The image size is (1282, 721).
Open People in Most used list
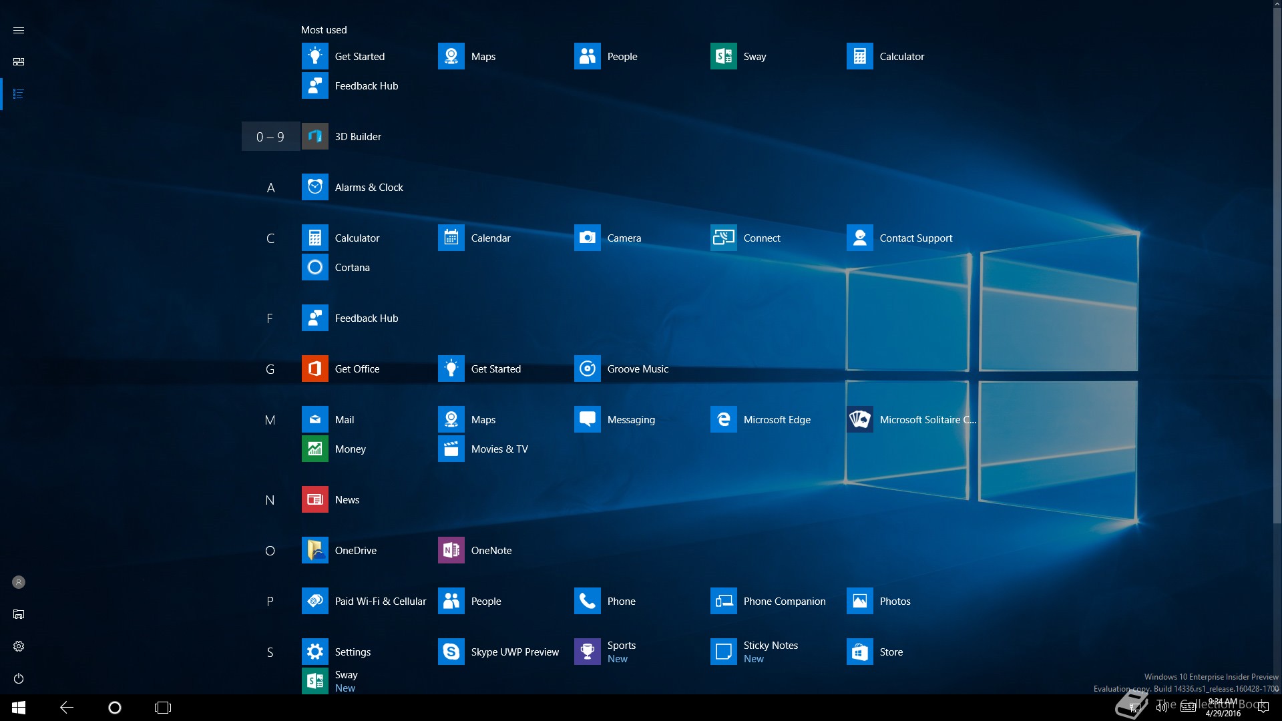coord(587,56)
